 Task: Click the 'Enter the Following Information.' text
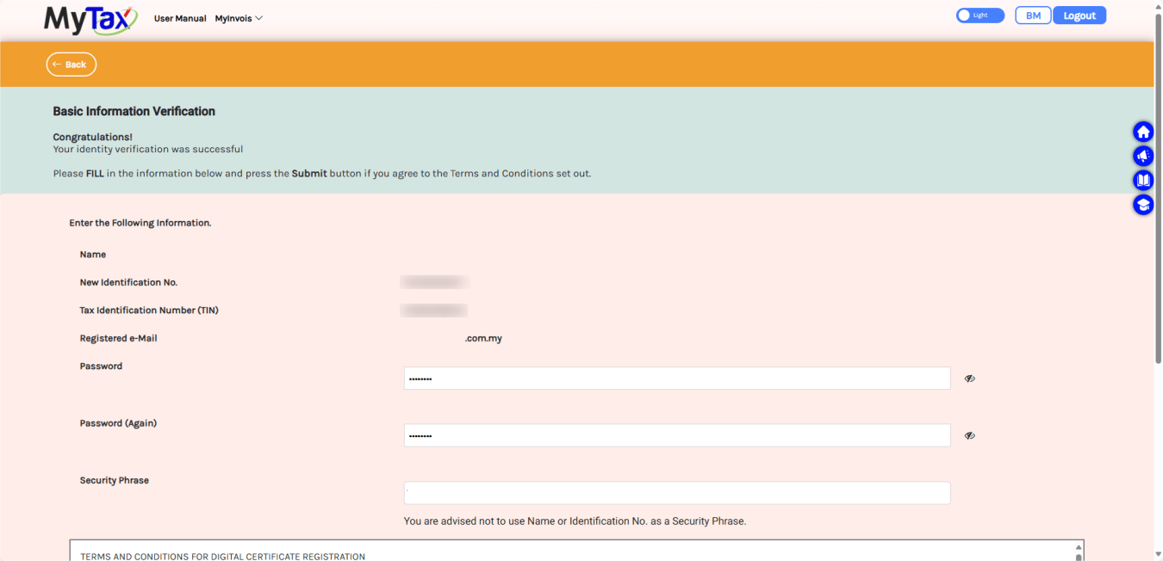[140, 223]
